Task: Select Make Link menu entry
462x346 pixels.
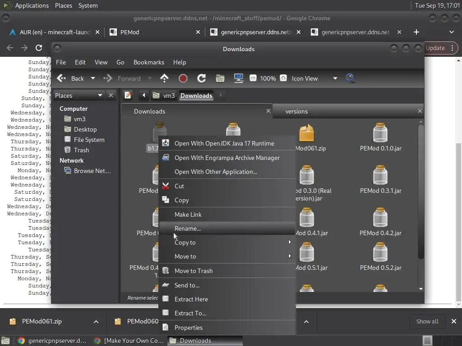Action: [x=227, y=214]
